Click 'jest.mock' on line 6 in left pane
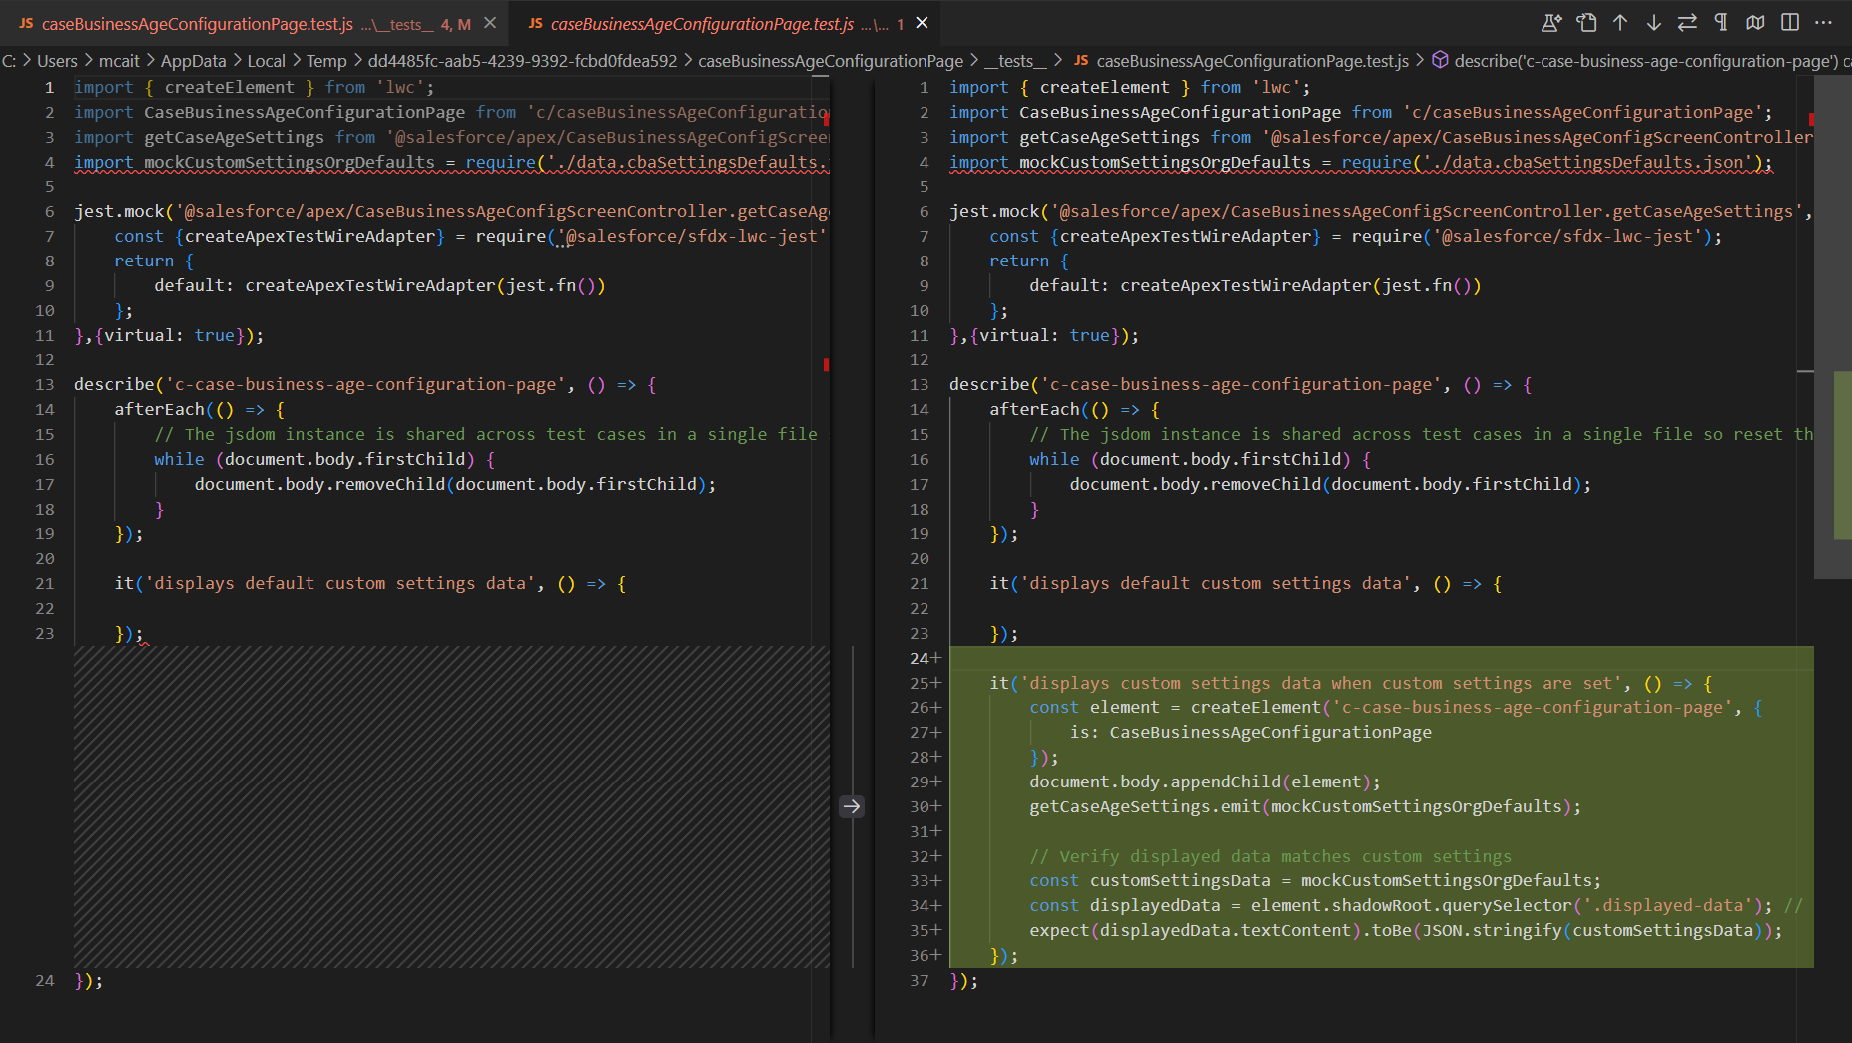 coord(119,211)
